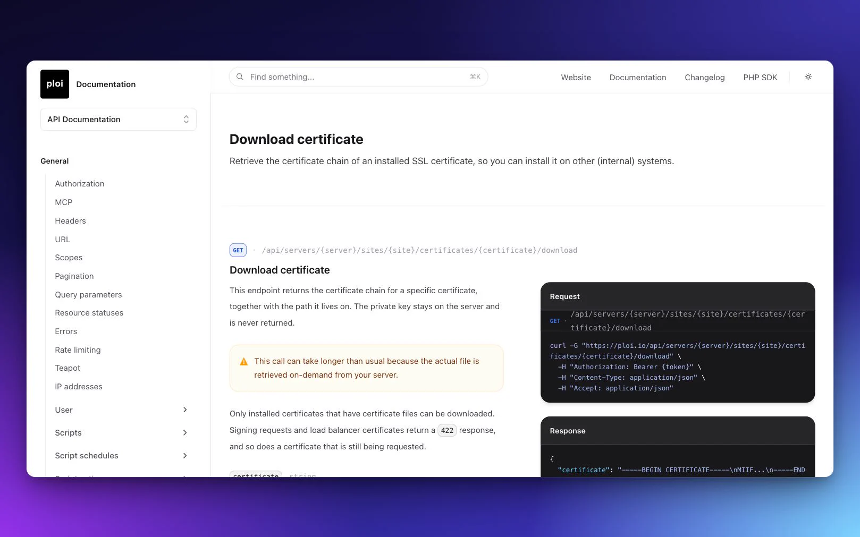Open the Query parameters sidebar link
Image resolution: width=860 pixels, height=537 pixels.
click(x=88, y=295)
